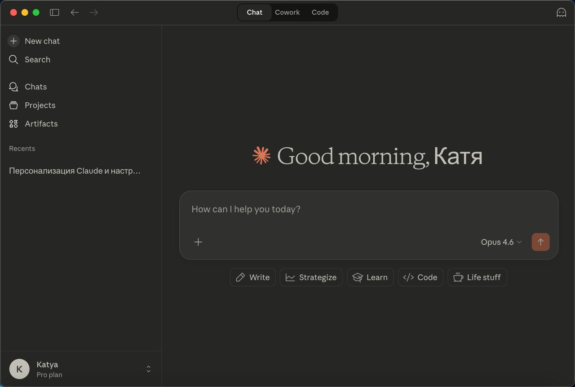Viewport: 575px width, 387px height.
Task: Choose the Write suggestion chip
Action: pyautogui.click(x=253, y=277)
